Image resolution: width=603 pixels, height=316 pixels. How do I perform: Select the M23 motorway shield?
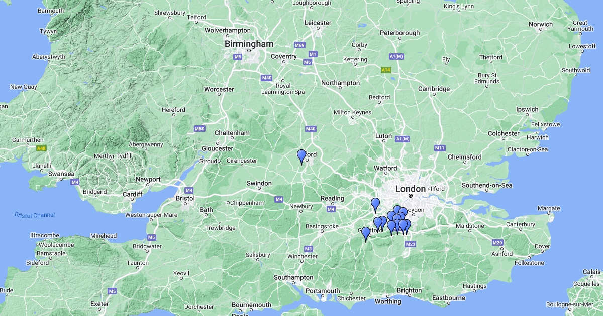click(410, 244)
